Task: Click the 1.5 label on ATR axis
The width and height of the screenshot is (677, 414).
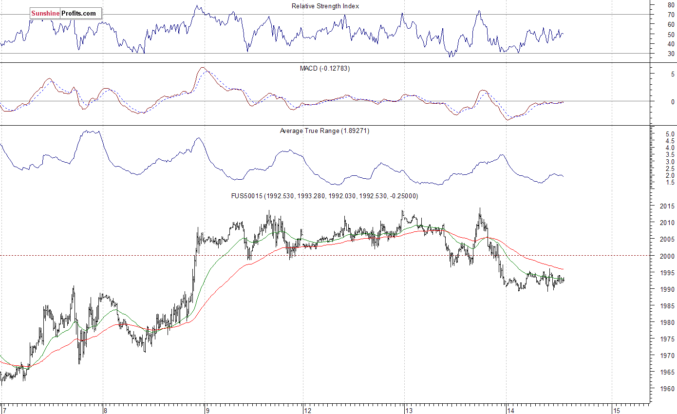Action: 670,182
